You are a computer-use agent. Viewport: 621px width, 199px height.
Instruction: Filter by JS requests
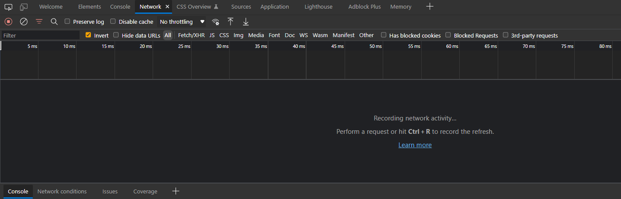(x=212, y=35)
